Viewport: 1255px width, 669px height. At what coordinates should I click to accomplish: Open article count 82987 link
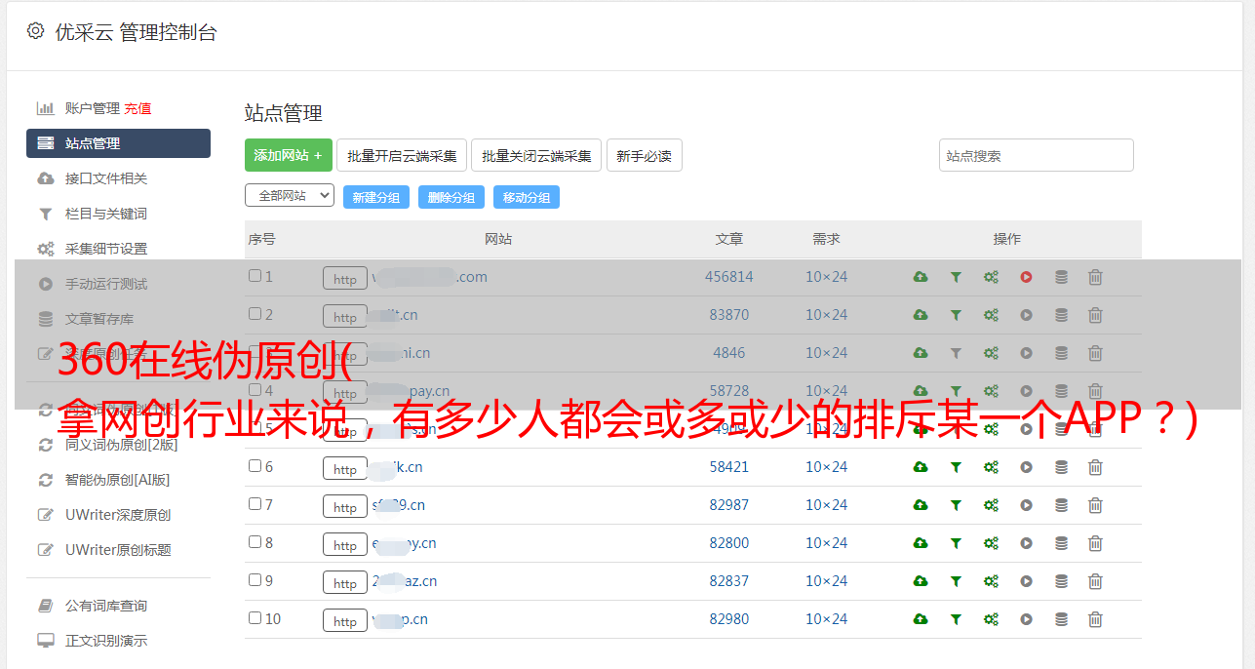click(x=729, y=505)
